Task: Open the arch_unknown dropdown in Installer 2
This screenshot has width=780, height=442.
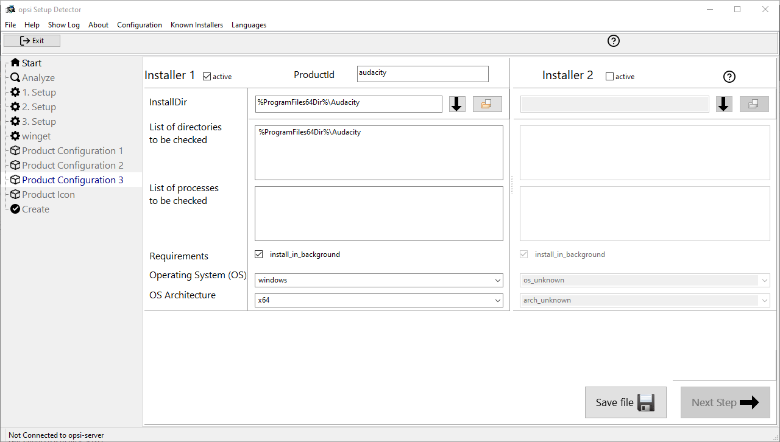Action: (x=645, y=300)
